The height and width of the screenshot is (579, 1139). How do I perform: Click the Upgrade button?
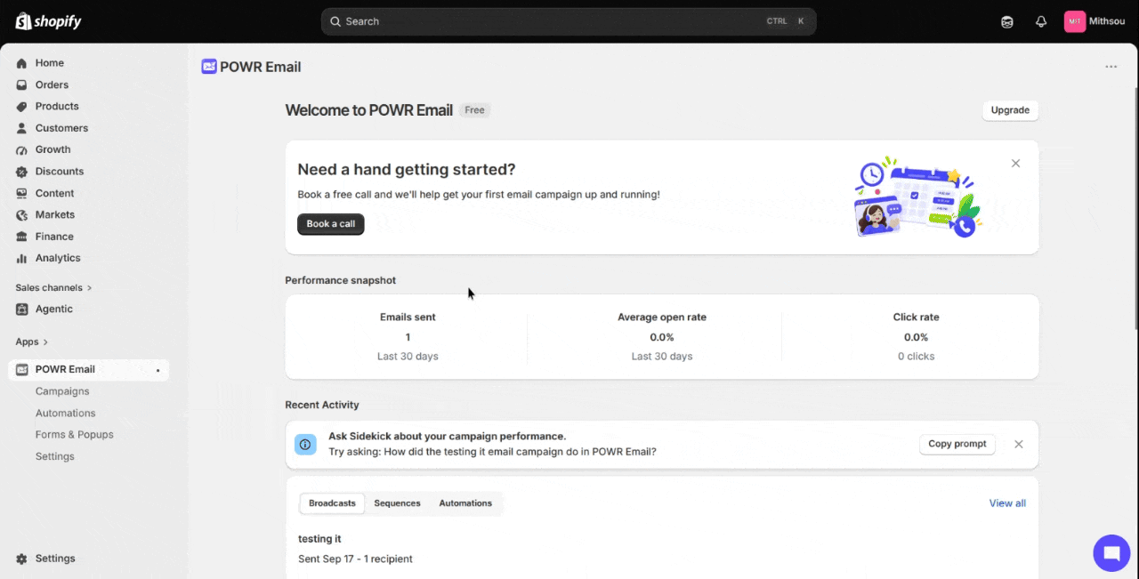[1010, 110]
